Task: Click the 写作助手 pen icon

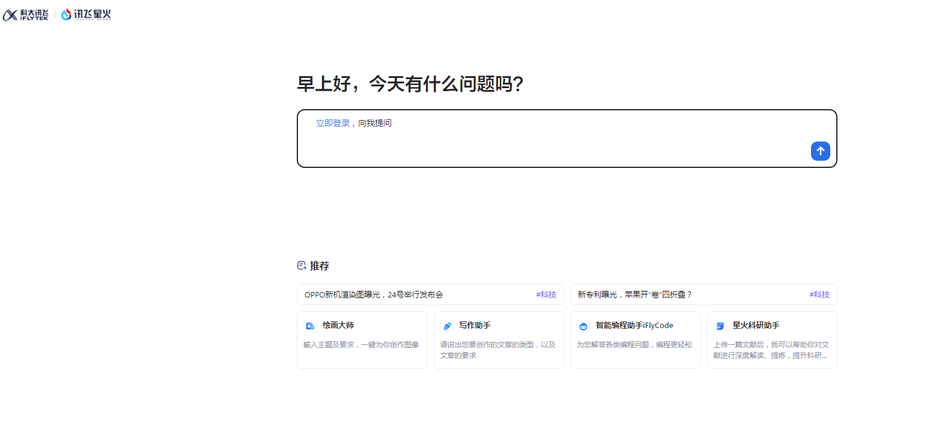Action: (447, 325)
